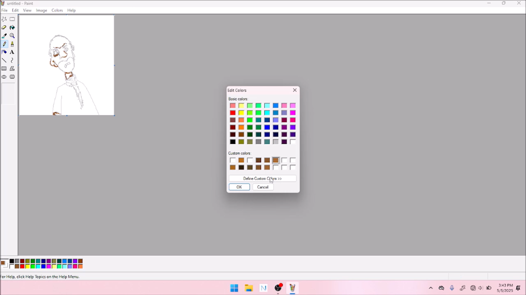Select the Ellipse shape tool
The image size is (526, 295).
(x=4, y=77)
